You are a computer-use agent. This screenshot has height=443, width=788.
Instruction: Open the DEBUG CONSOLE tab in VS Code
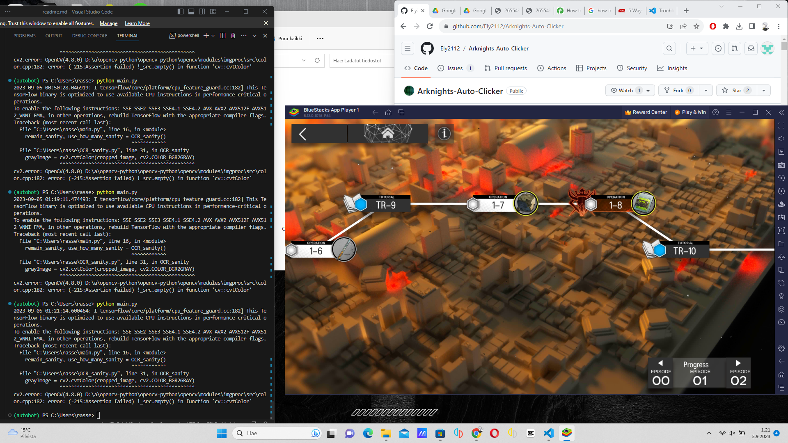pyautogui.click(x=89, y=36)
